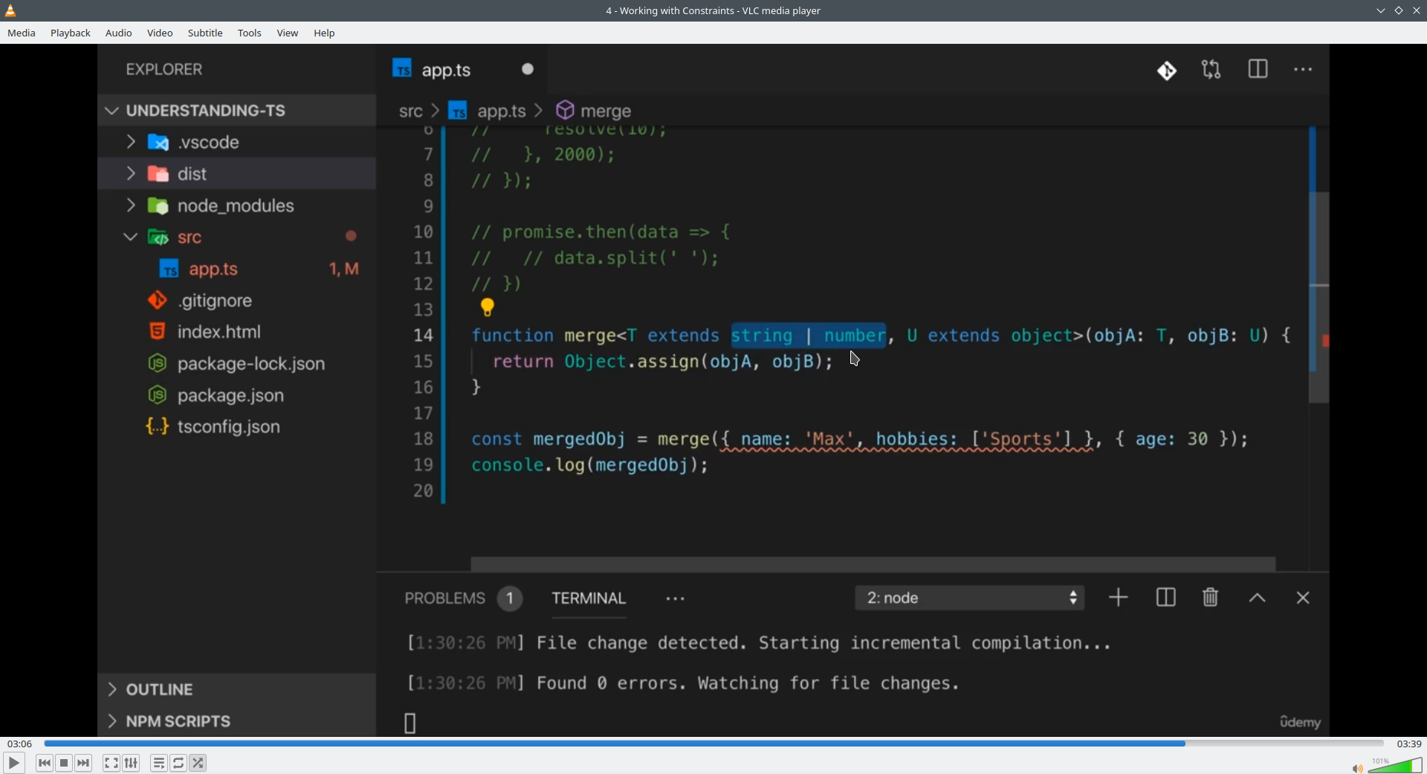Click the split editor icon
The width and height of the screenshot is (1427, 774).
coord(1258,70)
